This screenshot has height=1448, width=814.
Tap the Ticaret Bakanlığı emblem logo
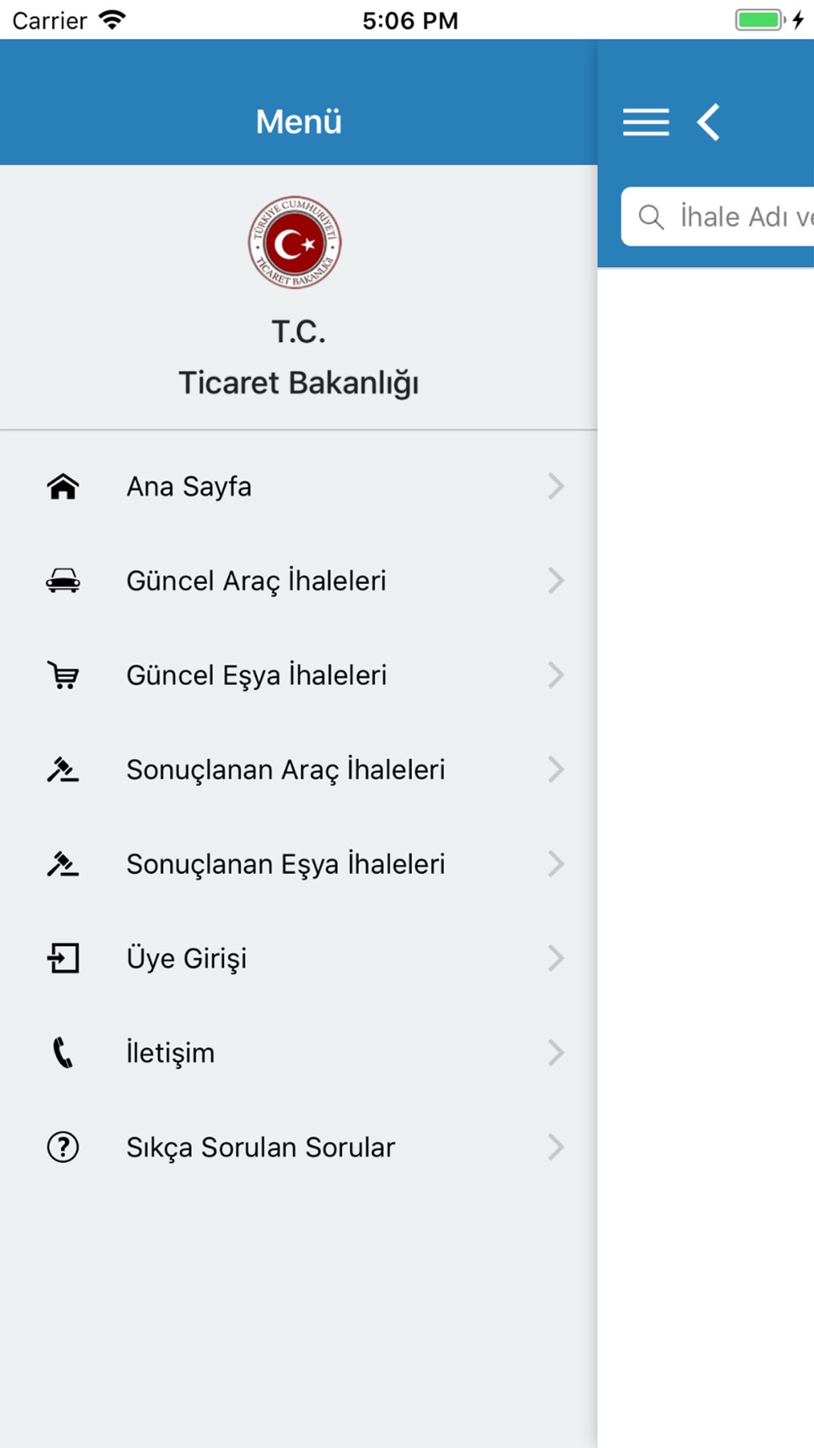(295, 243)
